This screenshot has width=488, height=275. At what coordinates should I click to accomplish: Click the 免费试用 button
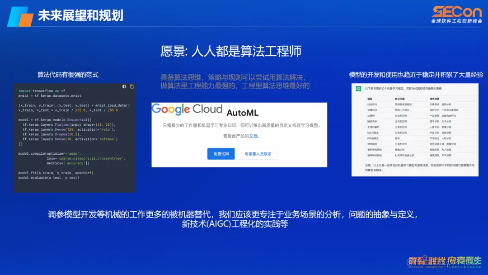(221, 154)
